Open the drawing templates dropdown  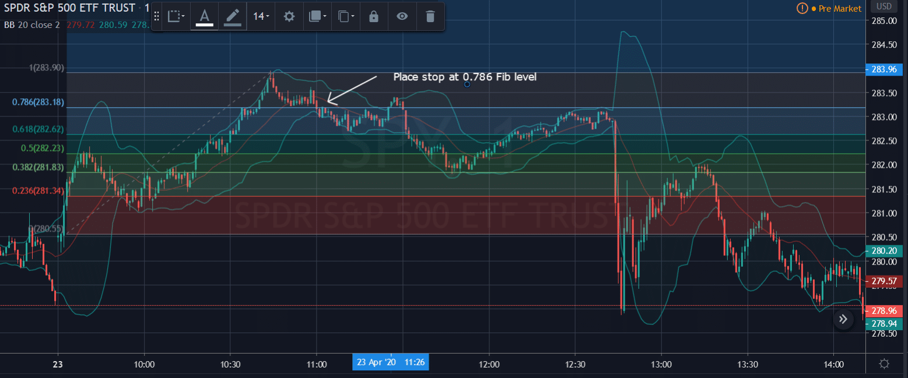click(x=176, y=16)
